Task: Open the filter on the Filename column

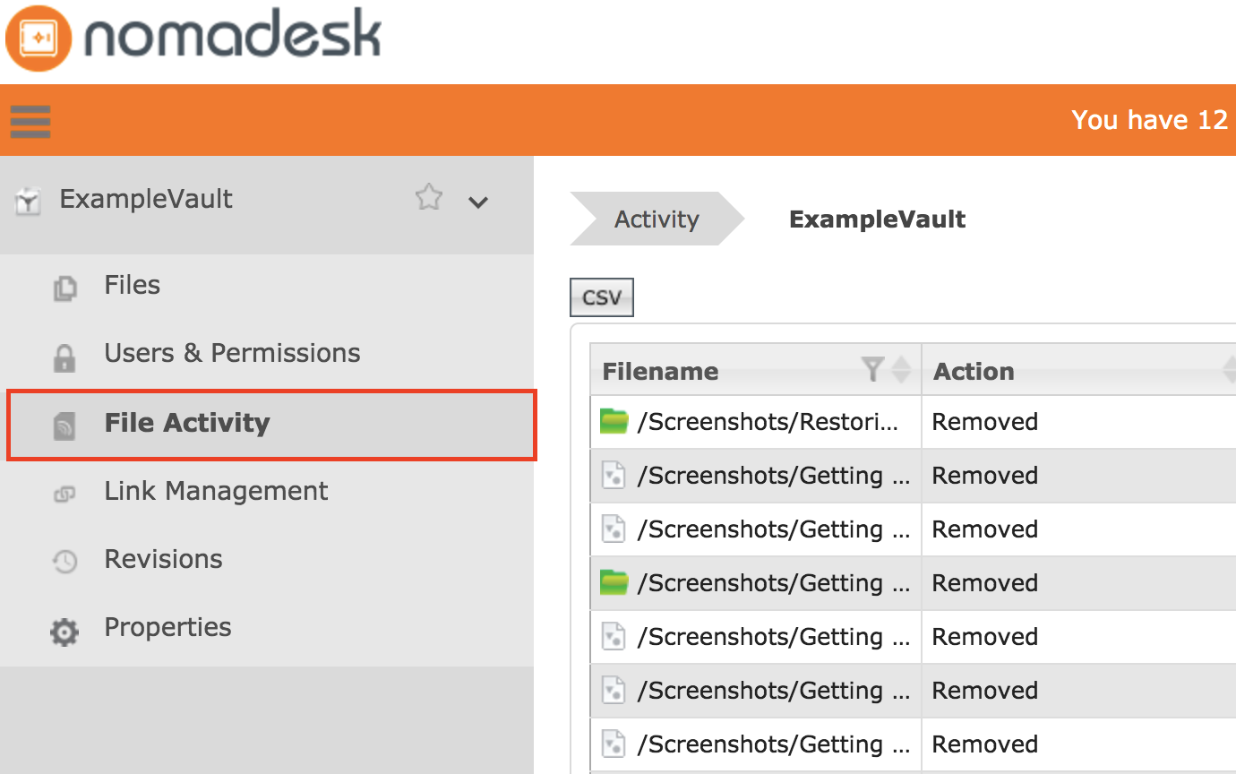Action: tap(871, 368)
